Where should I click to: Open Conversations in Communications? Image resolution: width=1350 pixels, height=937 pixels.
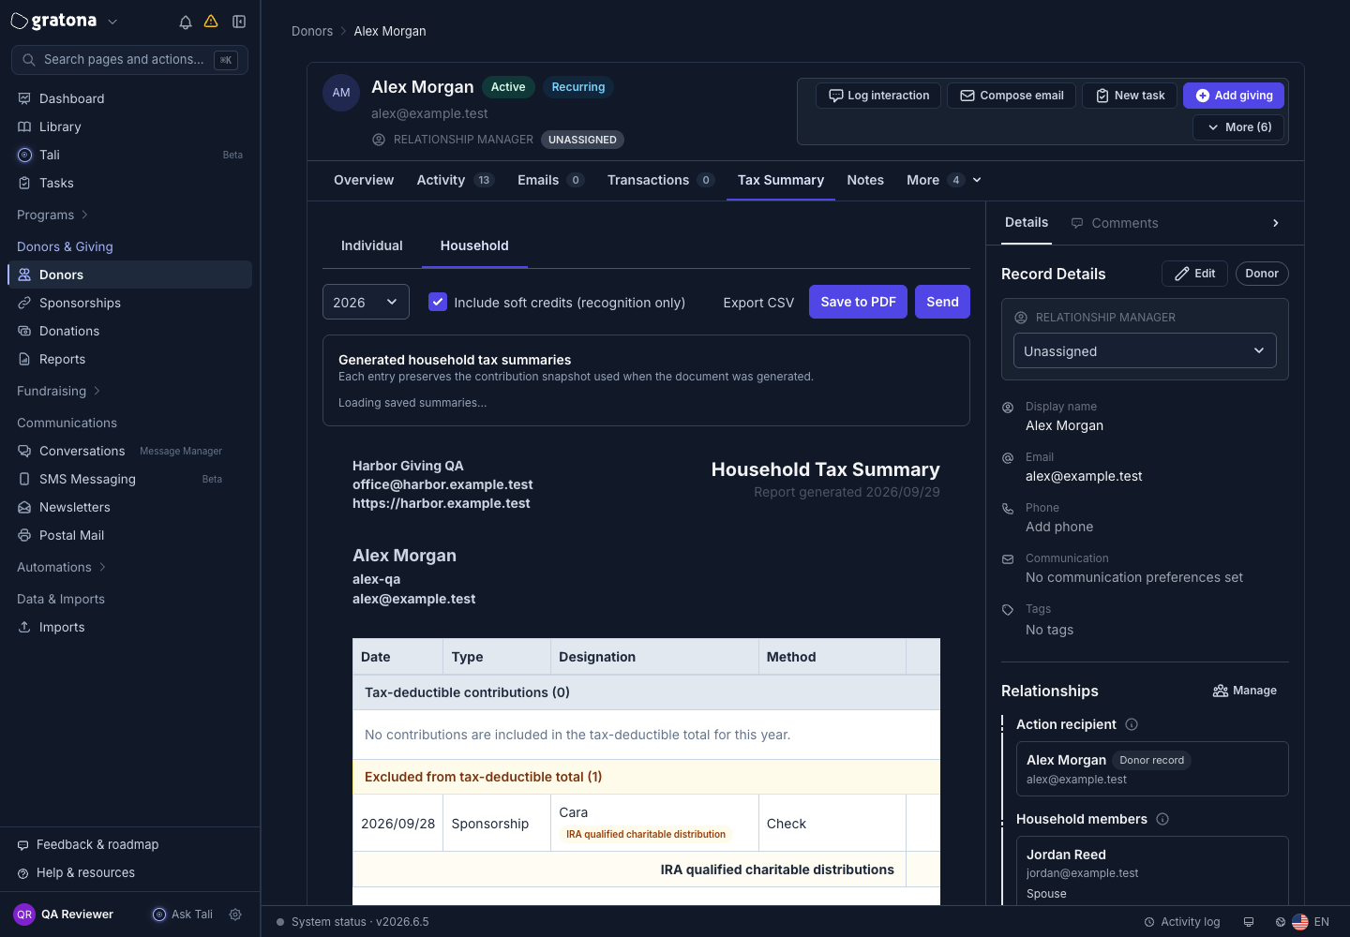click(129, 451)
